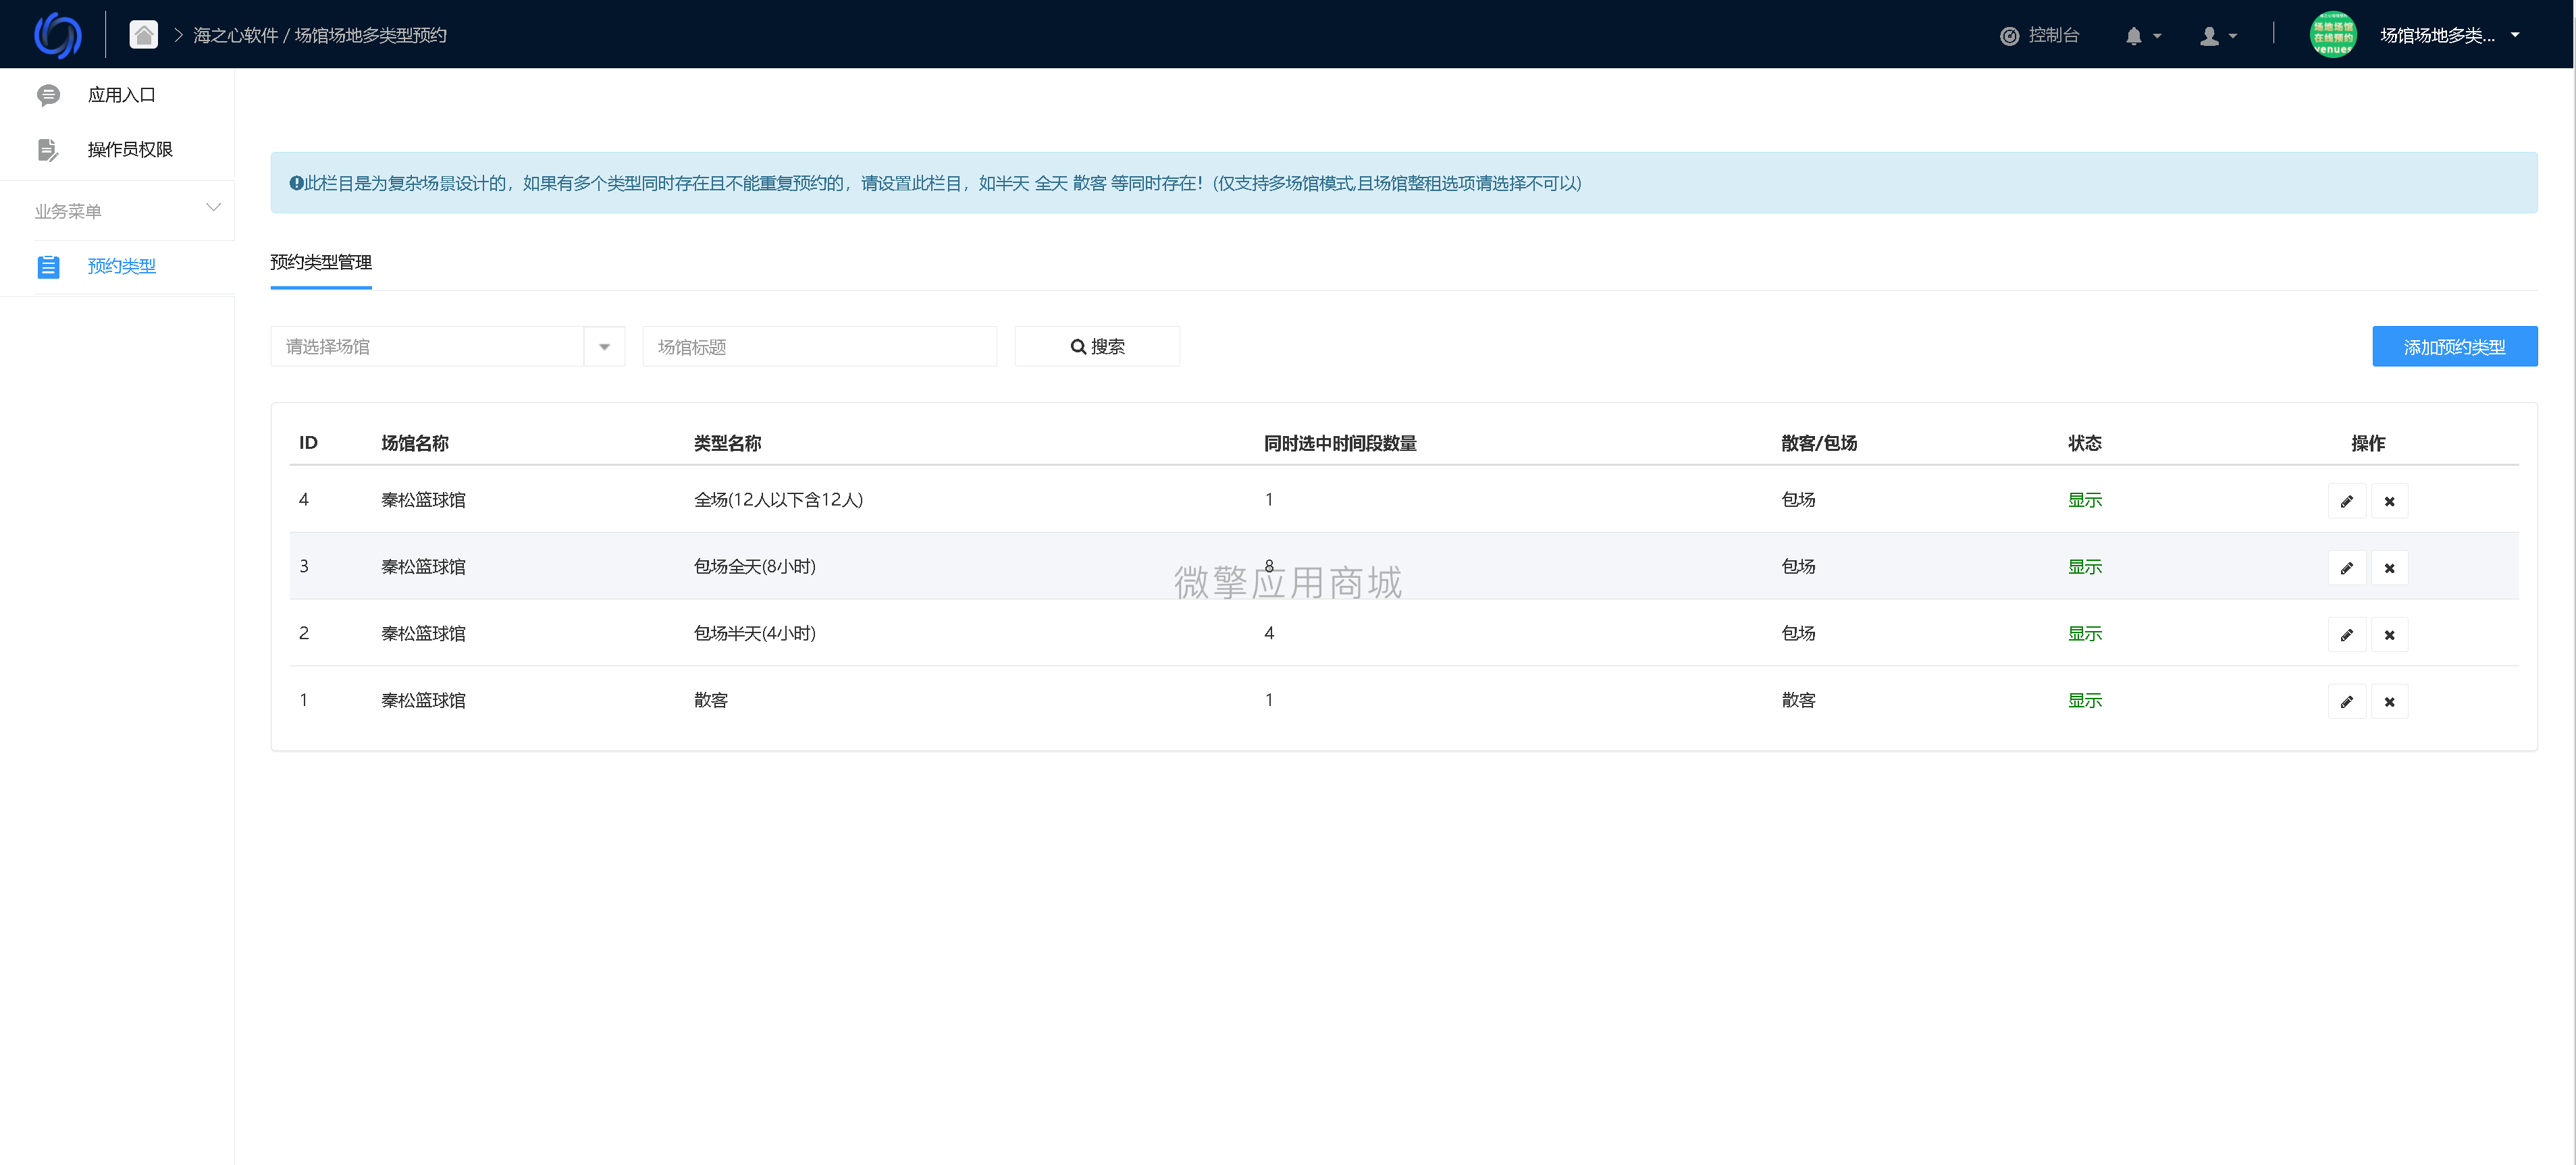The image size is (2576, 1165).
Task: Toggle 显示 status for ID 1
Action: [x=2084, y=701]
